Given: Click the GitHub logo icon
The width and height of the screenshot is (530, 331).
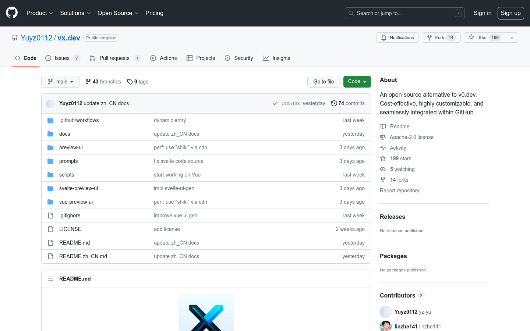Looking at the screenshot, I should pyautogui.click(x=12, y=13).
